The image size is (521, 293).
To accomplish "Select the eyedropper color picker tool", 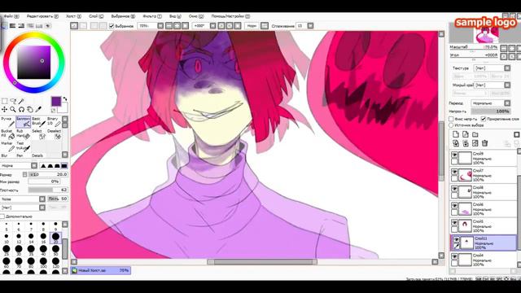I will click(38, 109).
